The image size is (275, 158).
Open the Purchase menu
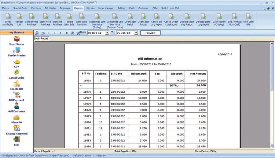[36, 8]
